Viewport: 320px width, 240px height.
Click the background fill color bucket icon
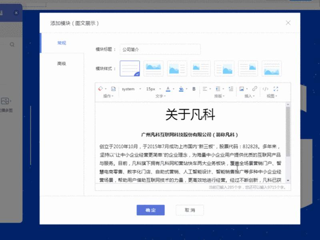181,89
